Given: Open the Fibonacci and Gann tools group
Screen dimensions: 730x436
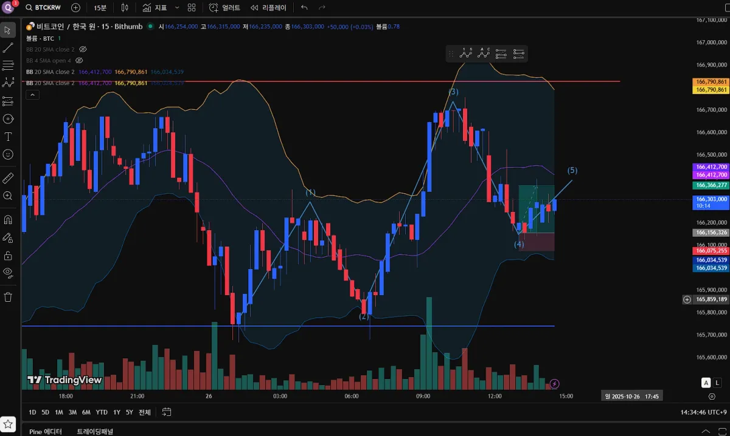Looking at the screenshot, I should point(9,65).
